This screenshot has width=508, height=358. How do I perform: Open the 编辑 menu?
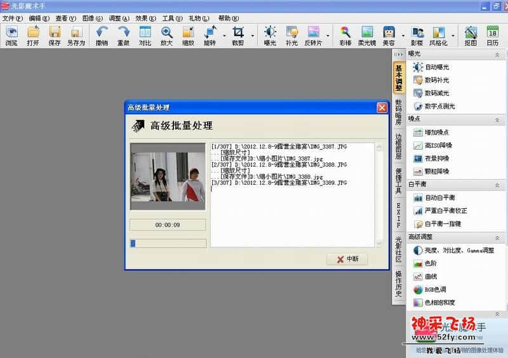click(39, 18)
